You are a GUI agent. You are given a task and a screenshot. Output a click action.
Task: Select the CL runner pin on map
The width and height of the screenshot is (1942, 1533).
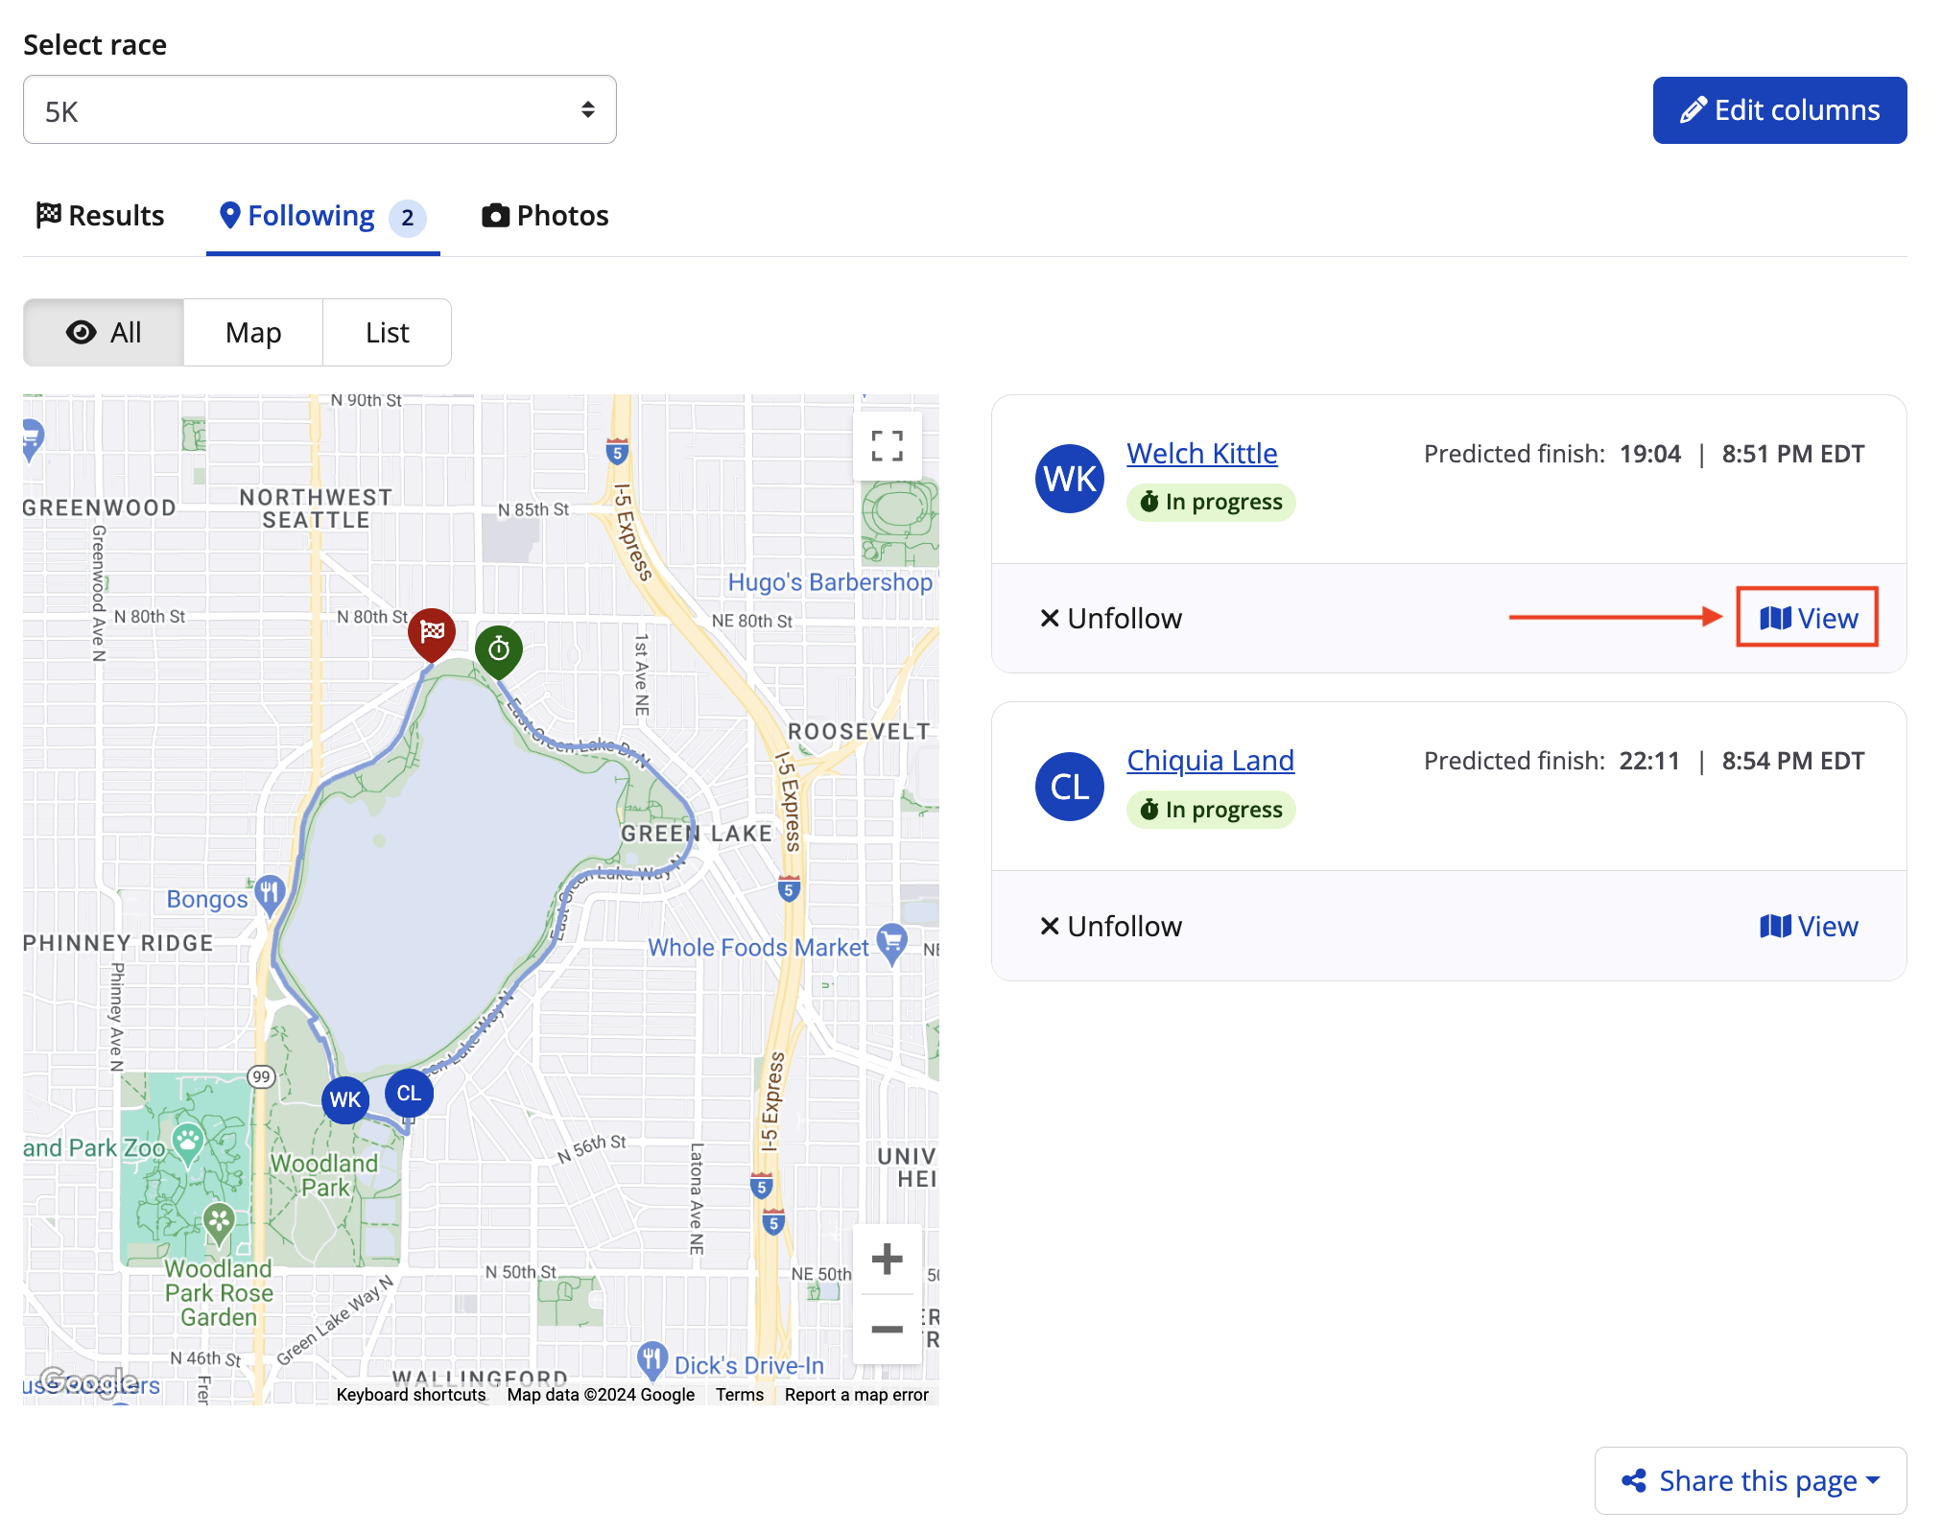tap(409, 1094)
